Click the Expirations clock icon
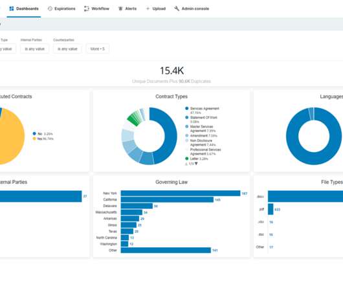 click(50, 8)
